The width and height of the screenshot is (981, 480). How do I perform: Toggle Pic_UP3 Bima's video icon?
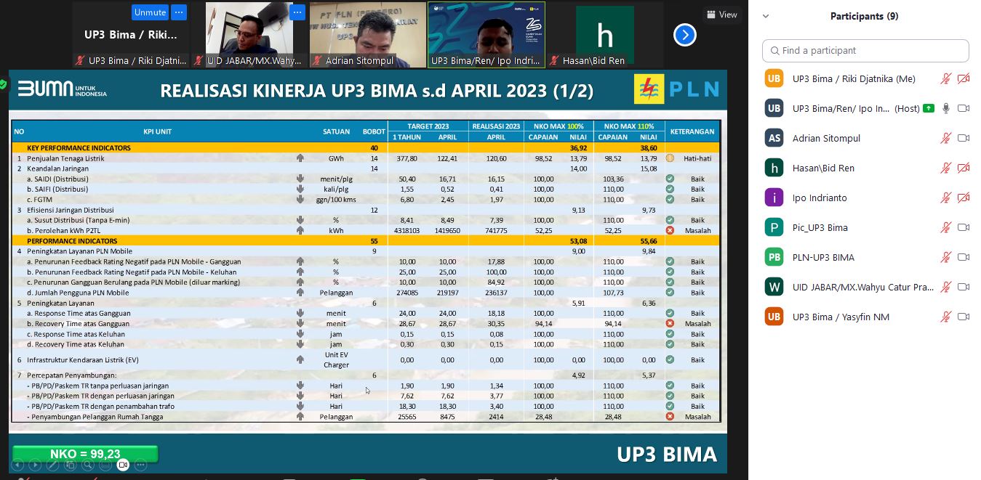pyautogui.click(x=964, y=227)
